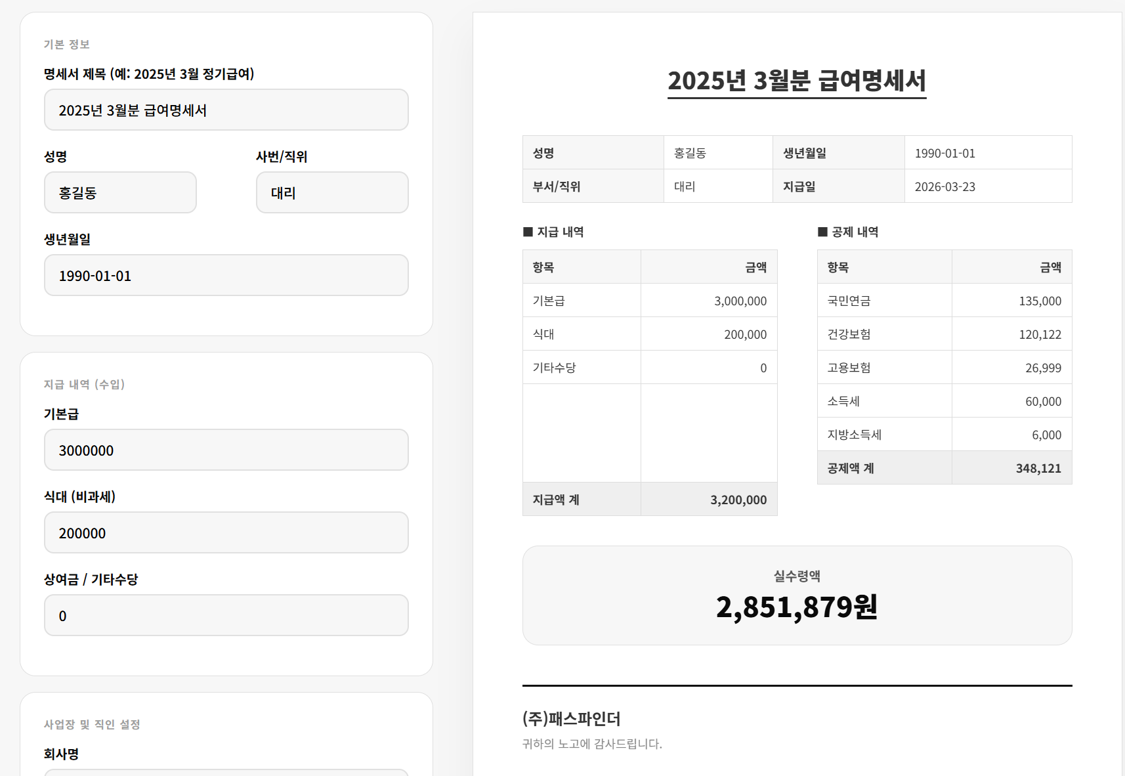Click the 기본급 amount 3,000,000 in preview
Image resolution: width=1125 pixels, height=776 pixels.
(740, 301)
